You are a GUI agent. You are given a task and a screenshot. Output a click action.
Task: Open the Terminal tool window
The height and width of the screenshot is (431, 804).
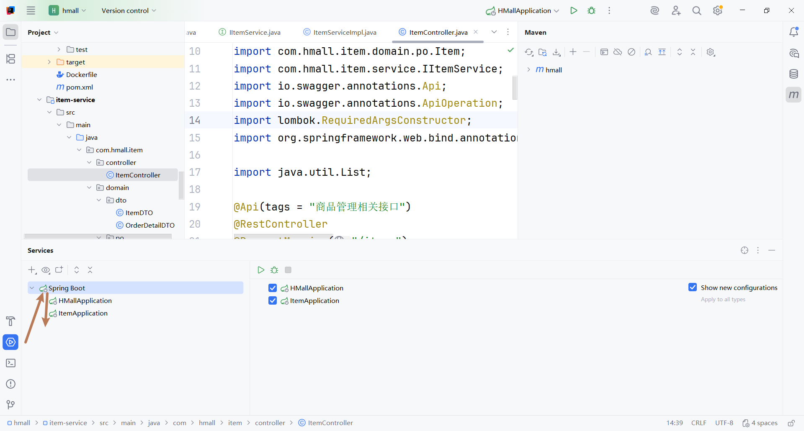tap(11, 363)
